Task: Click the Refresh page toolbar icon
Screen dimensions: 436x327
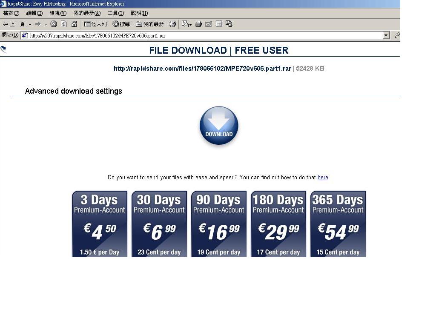Action: 64,24
